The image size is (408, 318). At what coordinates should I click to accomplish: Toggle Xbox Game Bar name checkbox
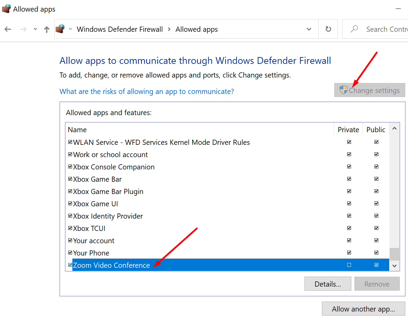tap(70, 179)
